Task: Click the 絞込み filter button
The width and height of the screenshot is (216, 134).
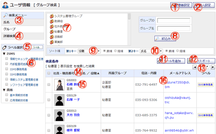Action: pyautogui.click(x=165, y=39)
